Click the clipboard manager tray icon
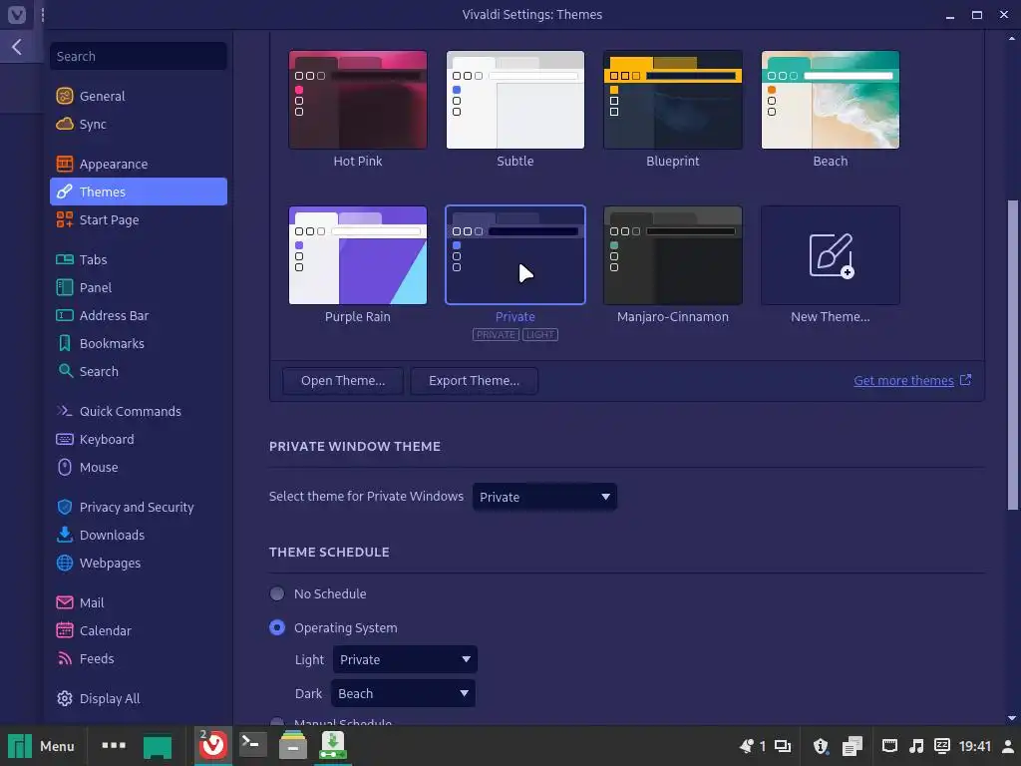1021x766 pixels. click(852, 746)
